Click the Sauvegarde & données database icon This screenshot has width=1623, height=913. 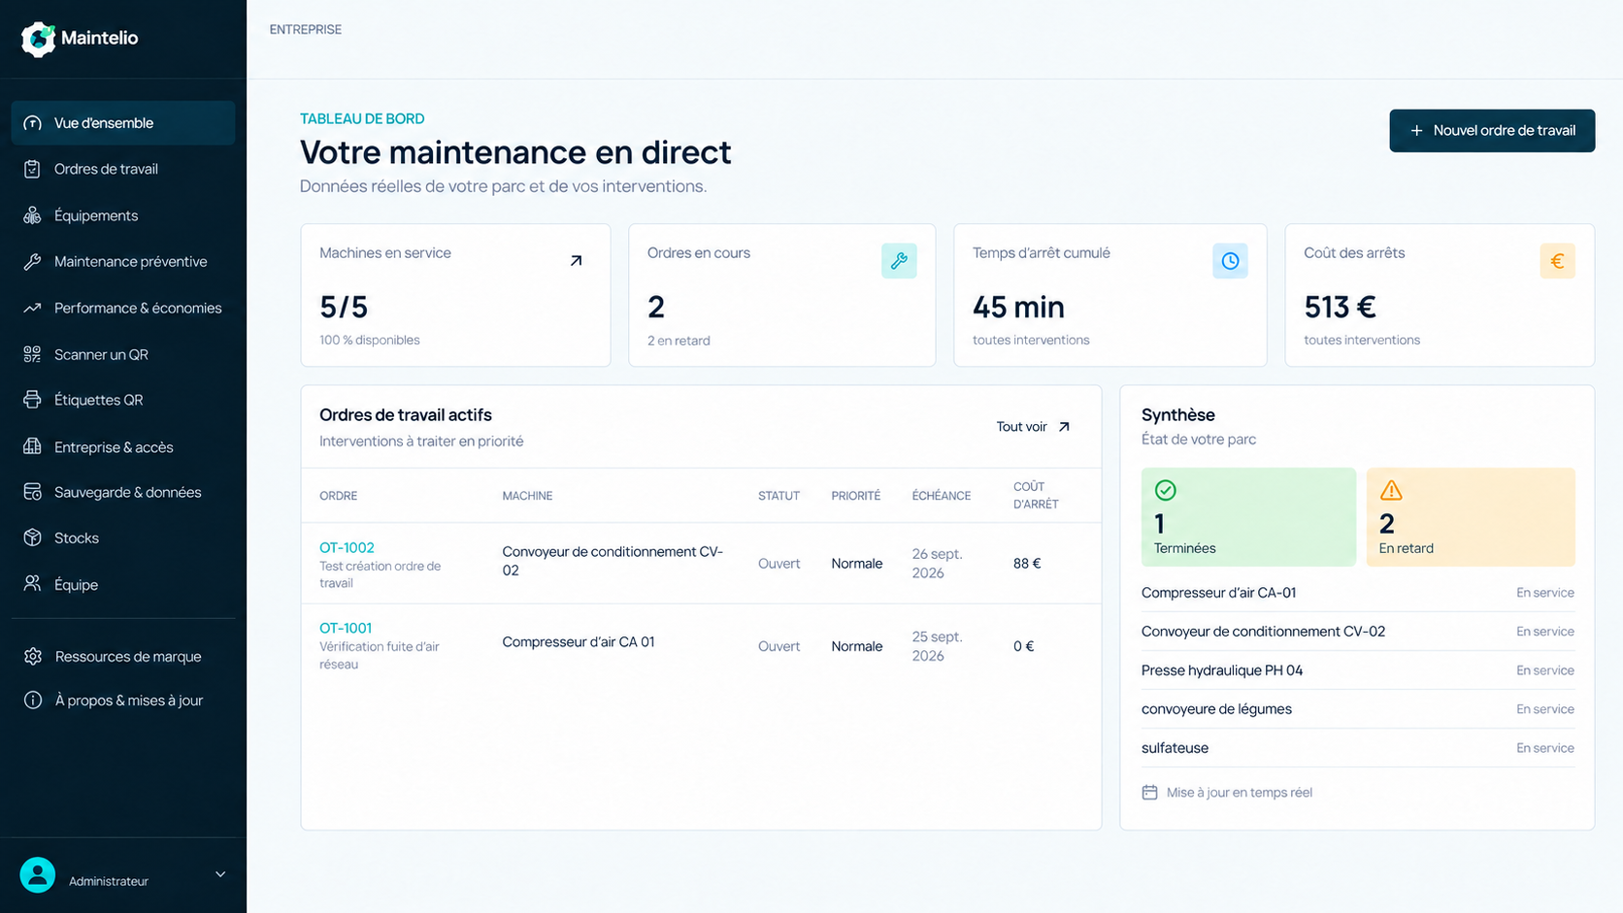(x=33, y=492)
